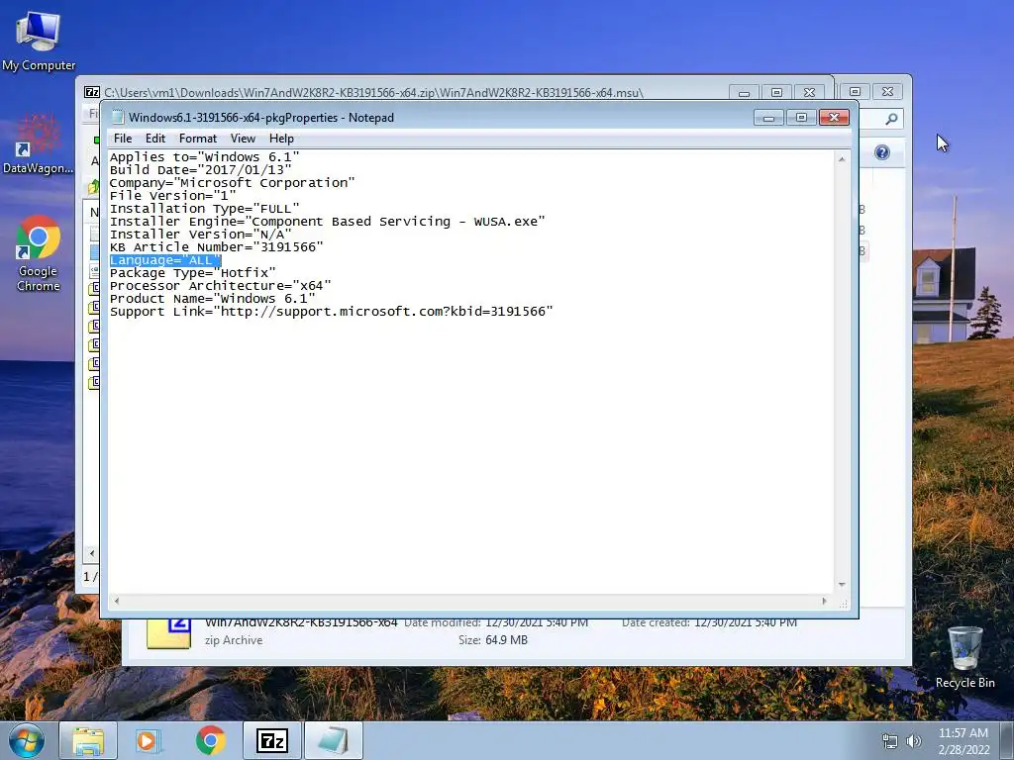Click the 7-Zip horizontal scrollbar left arrow

[92, 553]
